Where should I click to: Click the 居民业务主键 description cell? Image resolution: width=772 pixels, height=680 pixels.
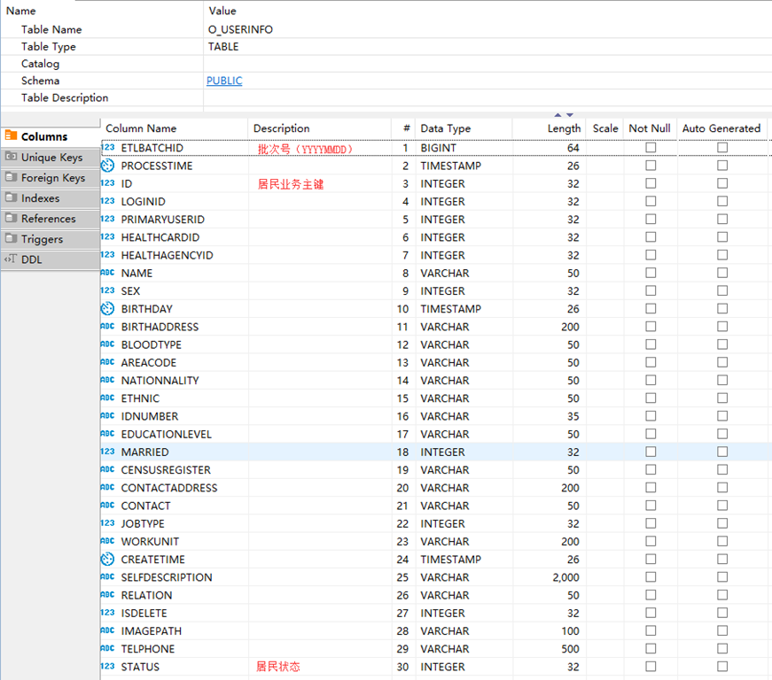pos(291,184)
